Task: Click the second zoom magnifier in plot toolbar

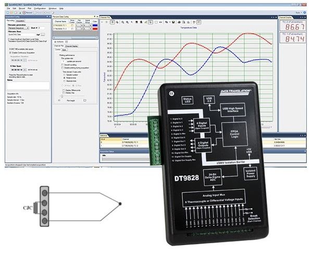Action: [127, 22]
